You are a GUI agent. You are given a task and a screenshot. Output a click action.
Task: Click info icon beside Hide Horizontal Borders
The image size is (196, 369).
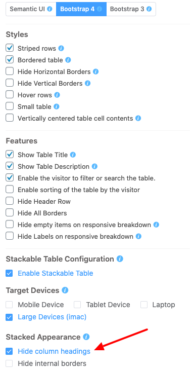click(x=95, y=71)
